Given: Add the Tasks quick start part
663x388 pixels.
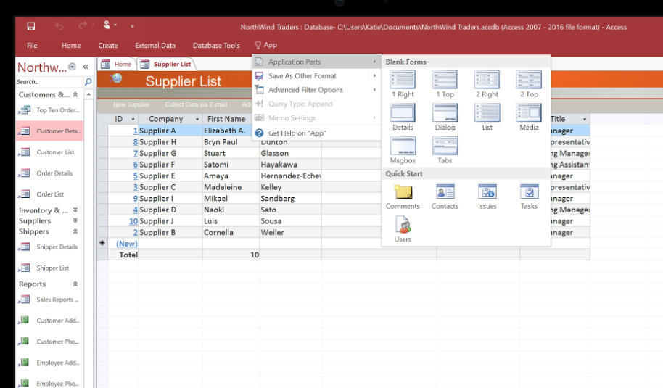Looking at the screenshot, I should (x=529, y=197).
